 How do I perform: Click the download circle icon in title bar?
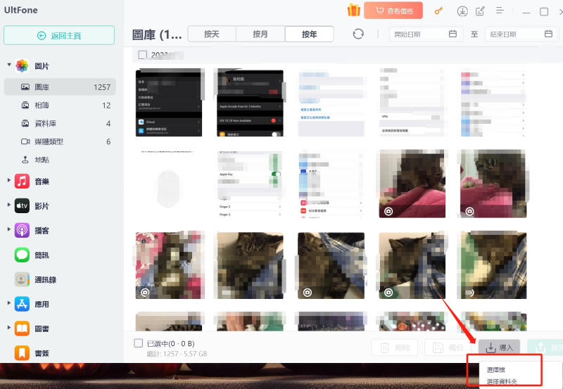coord(462,11)
